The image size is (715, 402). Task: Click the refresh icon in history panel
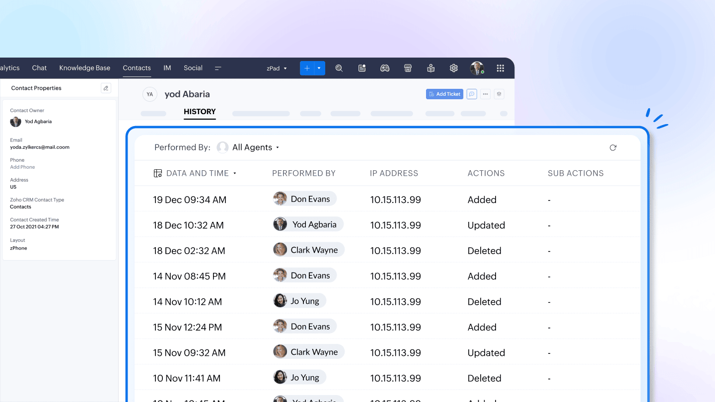tap(613, 147)
